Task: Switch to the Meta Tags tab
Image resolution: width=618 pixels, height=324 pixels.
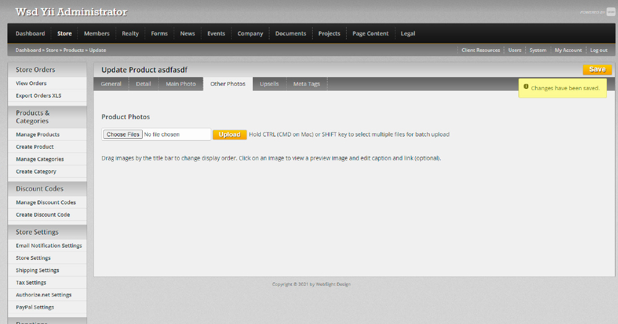Action: pyautogui.click(x=307, y=84)
